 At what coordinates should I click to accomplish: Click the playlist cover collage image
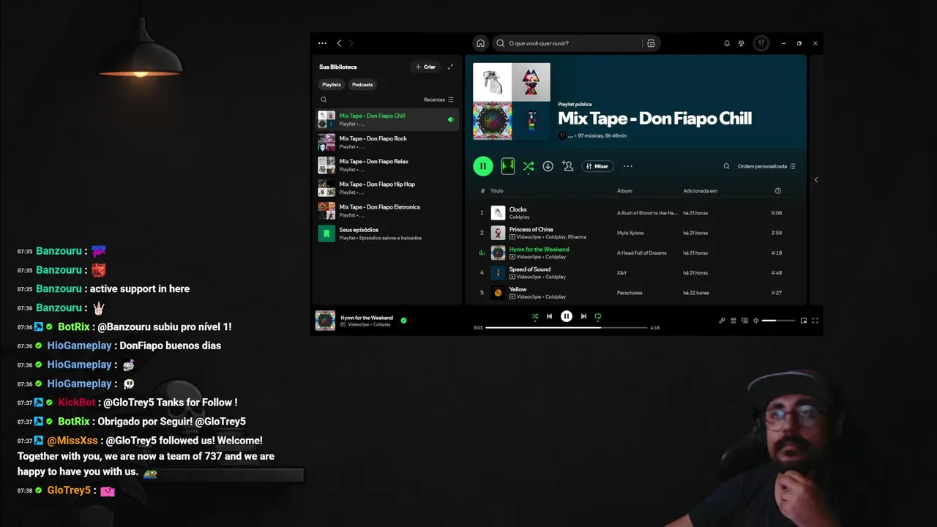click(512, 101)
